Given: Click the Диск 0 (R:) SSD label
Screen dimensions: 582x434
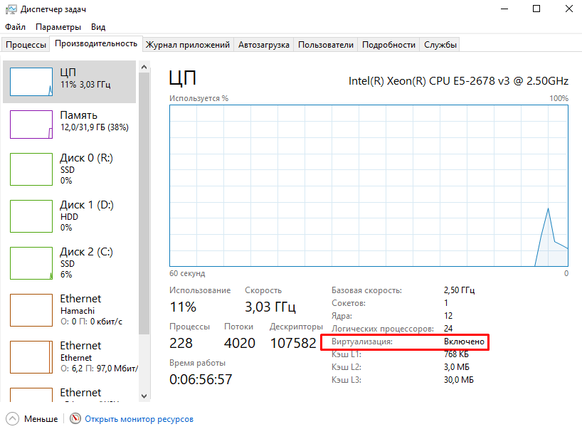Looking at the screenshot, I should point(87,169).
